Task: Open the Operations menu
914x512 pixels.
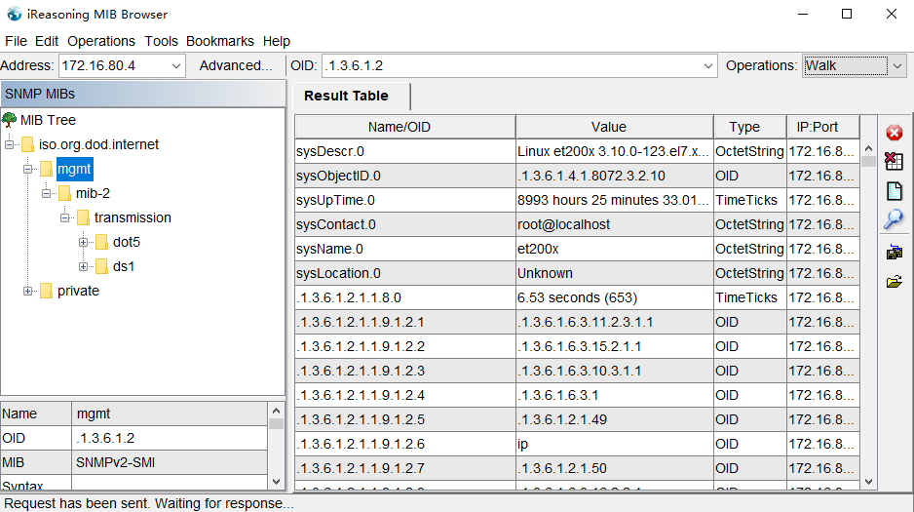Action: click(100, 41)
